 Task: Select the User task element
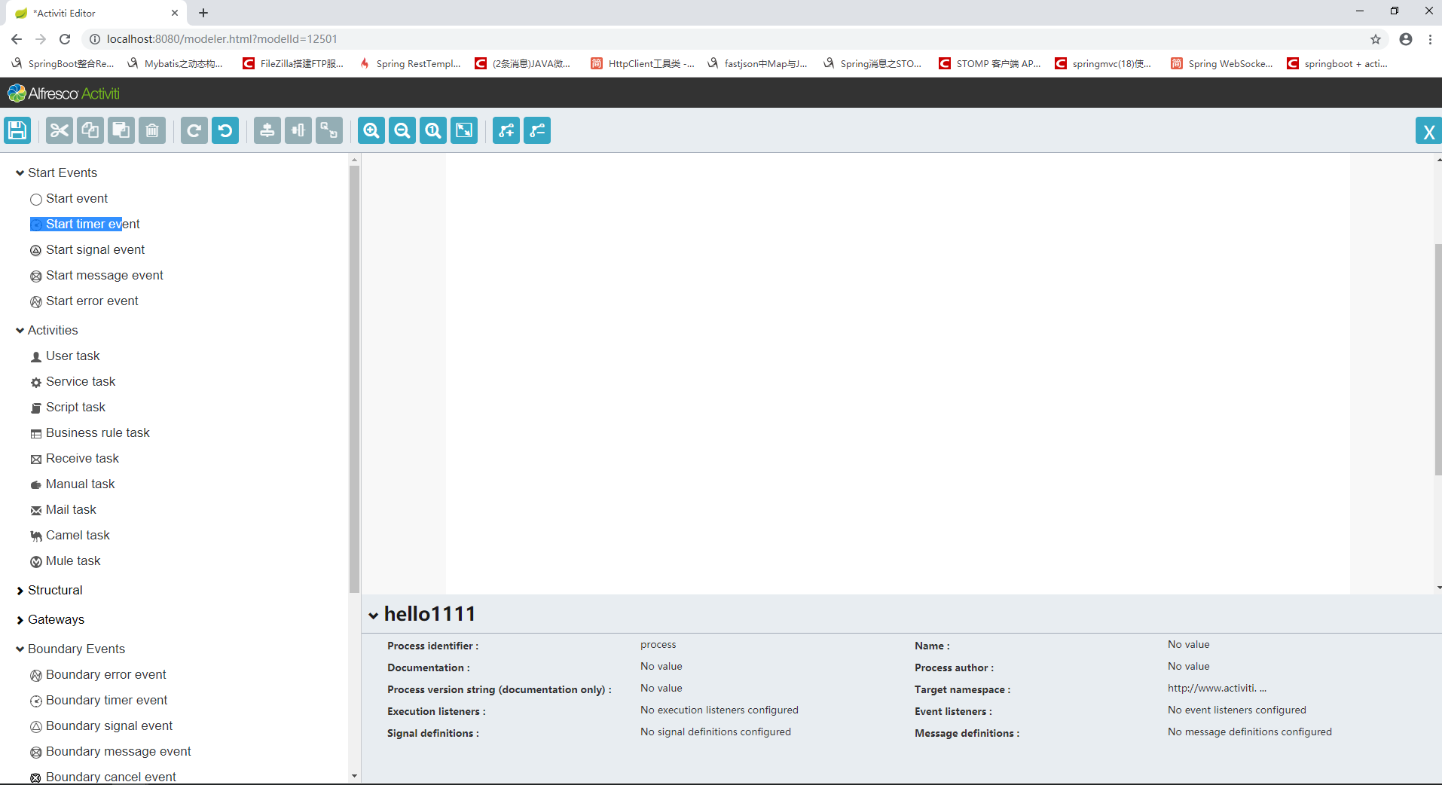tap(73, 356)
